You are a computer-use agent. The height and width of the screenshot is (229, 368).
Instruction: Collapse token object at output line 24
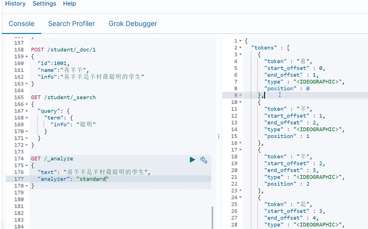(x=240, y=197)
